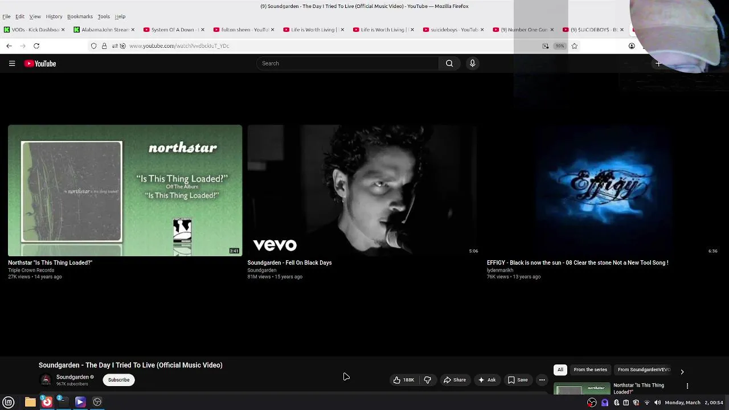Viewport: 729px width, 410px height.
Task: Open the Bookmarks menu
Action: pos(80,17)
